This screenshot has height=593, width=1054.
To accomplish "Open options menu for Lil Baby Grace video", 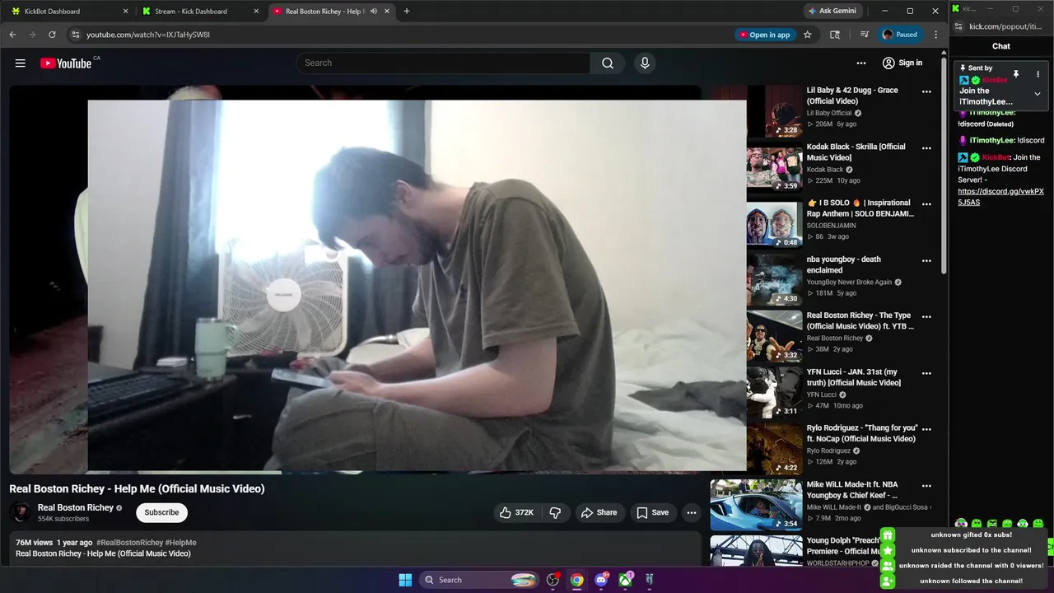I will 926,91.
